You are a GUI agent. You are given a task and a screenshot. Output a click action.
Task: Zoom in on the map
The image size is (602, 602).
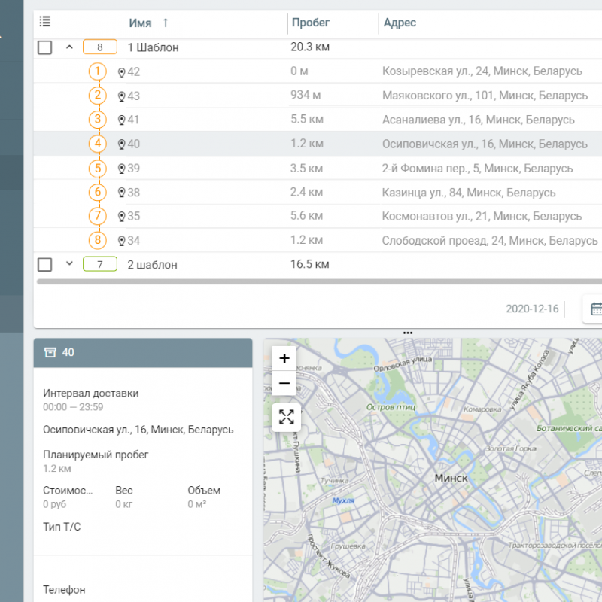point(284,358)
